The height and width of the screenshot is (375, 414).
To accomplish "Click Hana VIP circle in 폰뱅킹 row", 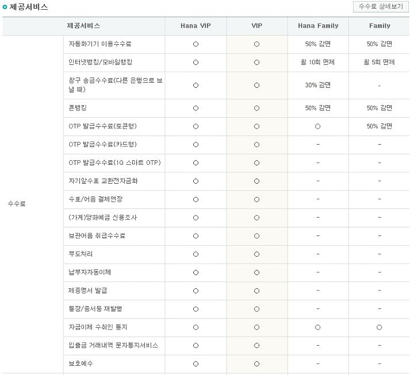I will click(195, 109).
